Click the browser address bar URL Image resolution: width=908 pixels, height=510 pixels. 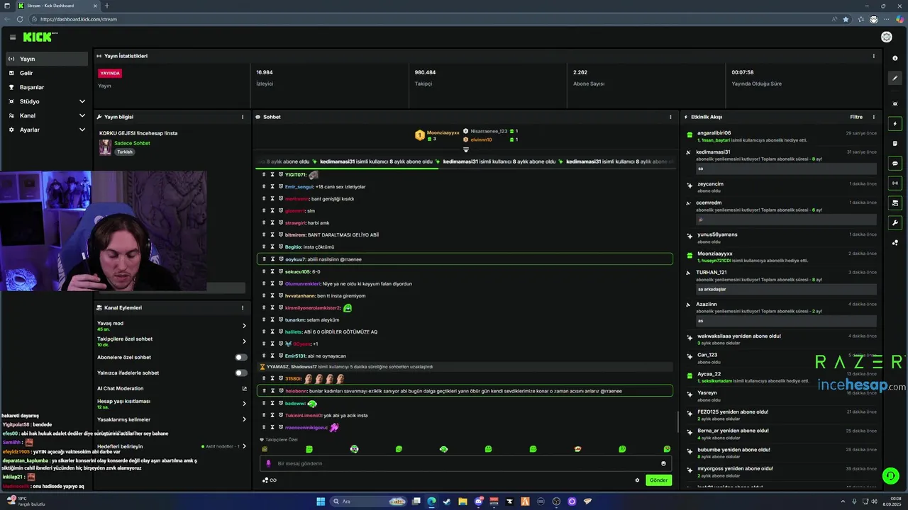[x=79, y=19]
